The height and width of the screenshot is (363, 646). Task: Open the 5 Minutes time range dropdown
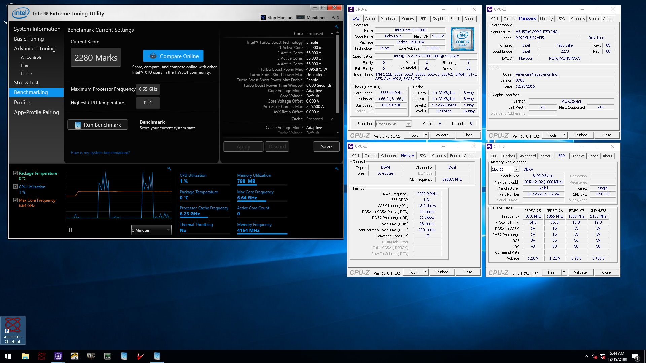[151, 230]
